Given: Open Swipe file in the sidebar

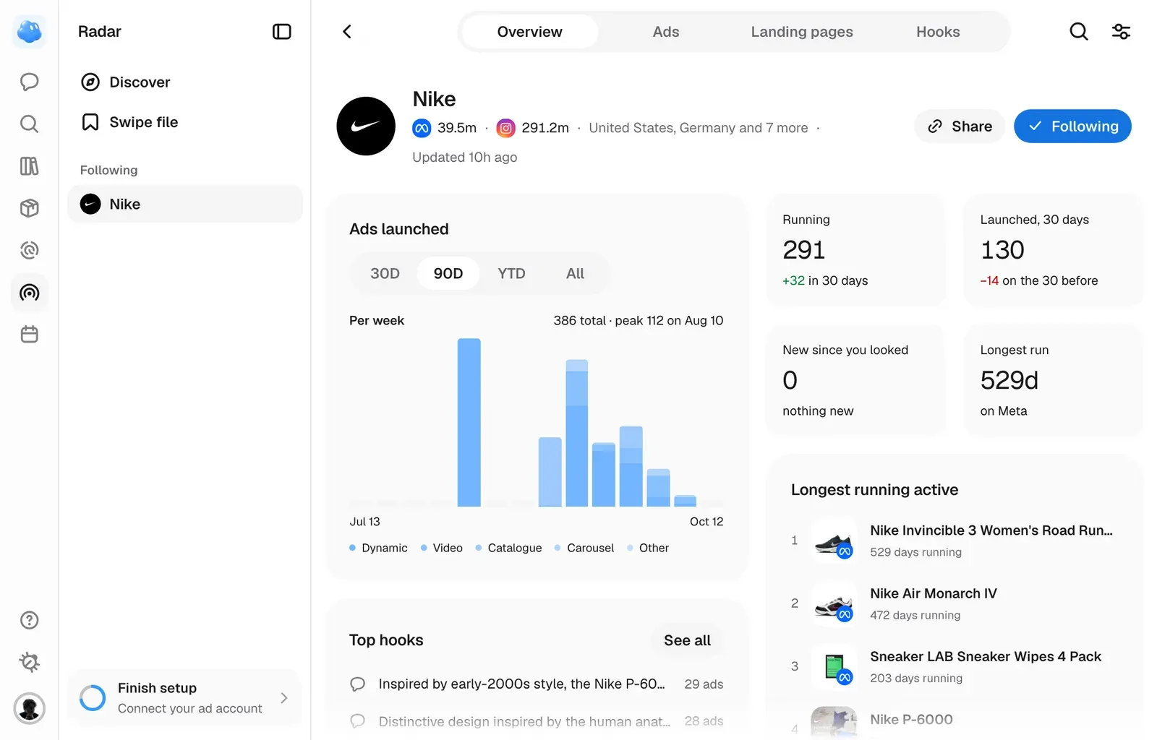Looking at the screenshot, I should coord(185,122).
